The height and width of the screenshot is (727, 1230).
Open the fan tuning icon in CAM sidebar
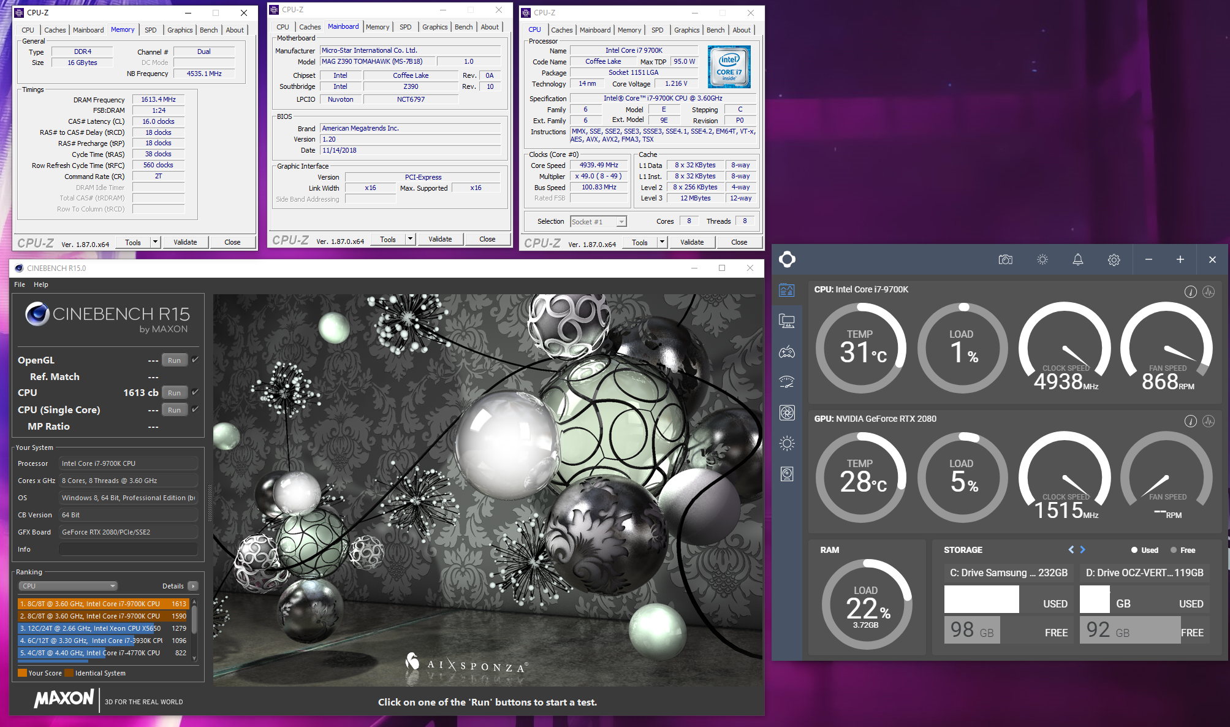click(x=787, y=413)
